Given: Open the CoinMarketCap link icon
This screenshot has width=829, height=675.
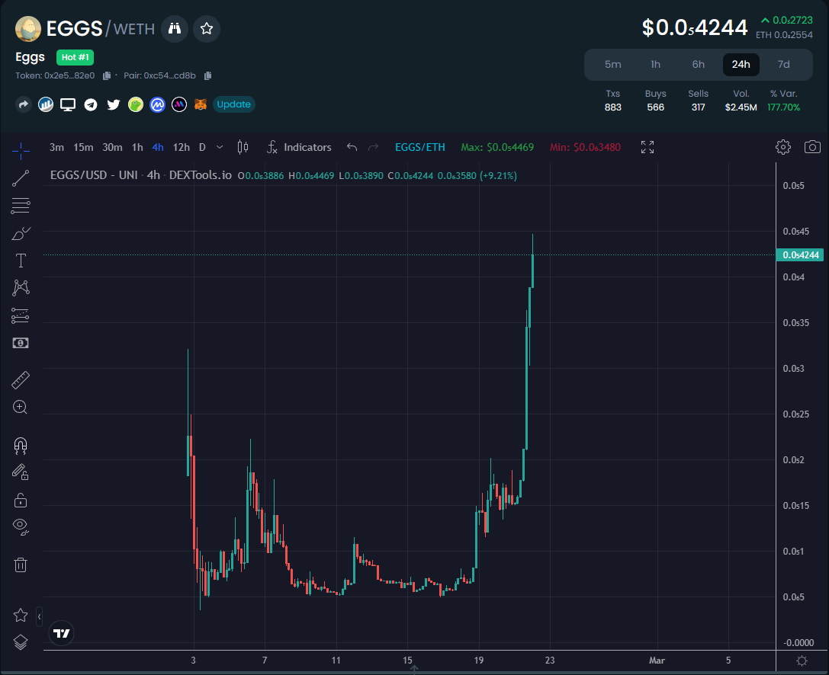Looking at the screenshot, I should (158, 104).
